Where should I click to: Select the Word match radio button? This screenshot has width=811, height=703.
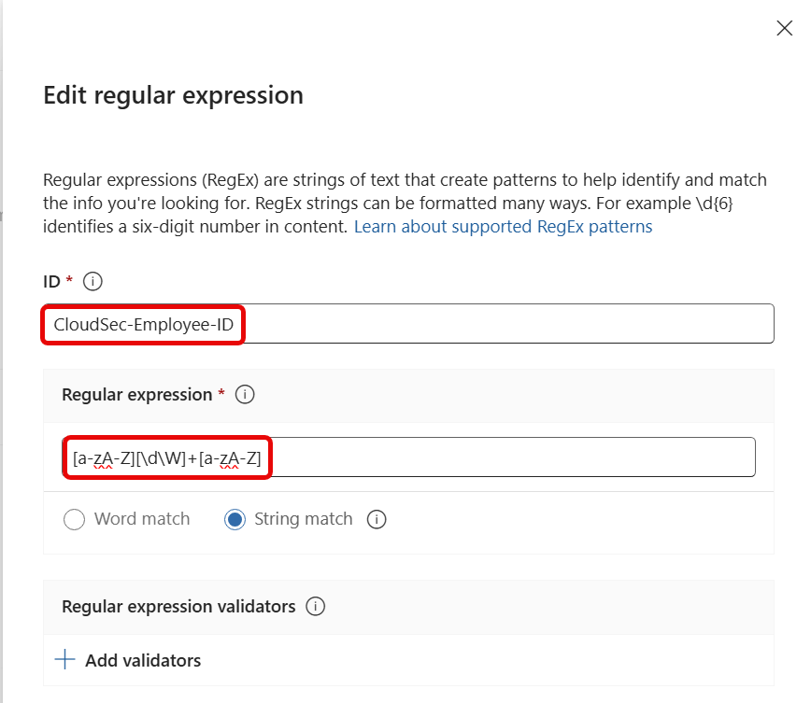coord(74,519)
